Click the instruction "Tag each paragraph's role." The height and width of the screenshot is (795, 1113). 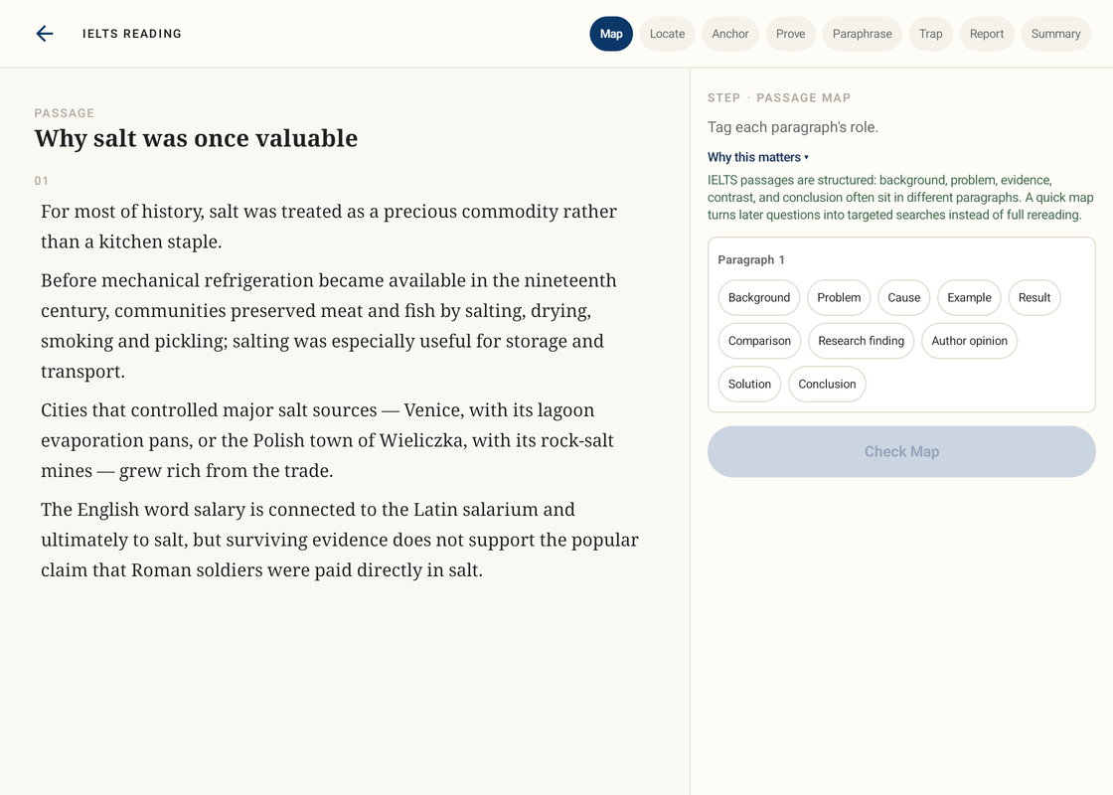pos(793,127)
